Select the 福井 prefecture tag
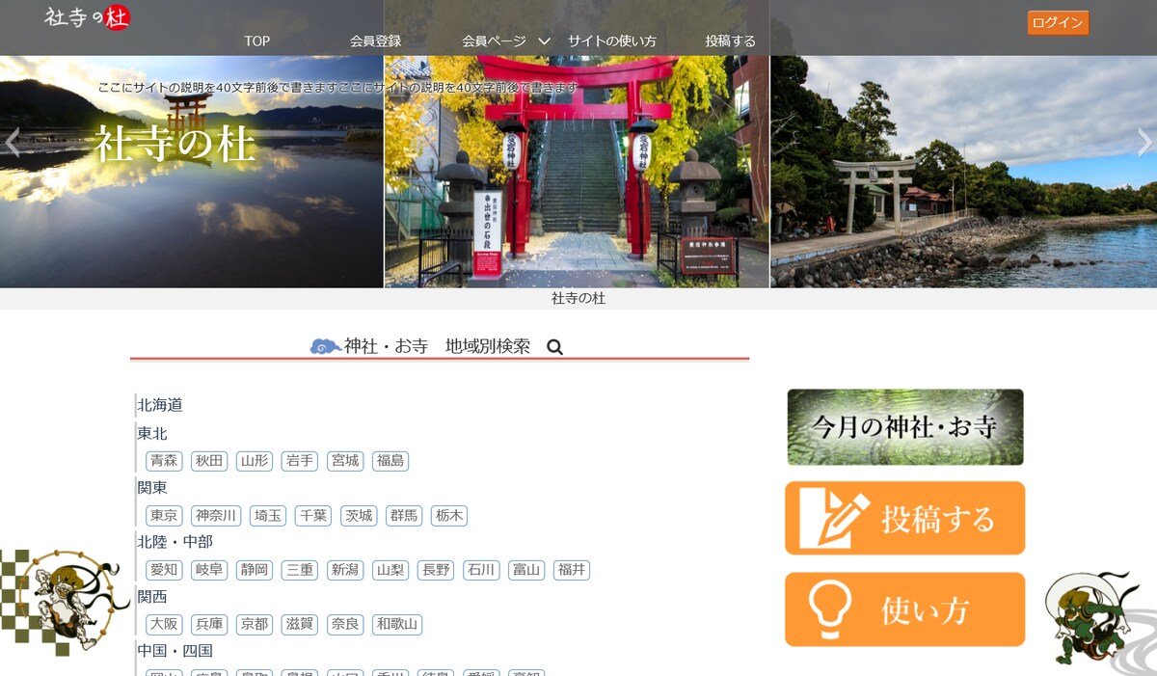The height and width of the screenshot is (676, 1157). click(x=572, y=570)
